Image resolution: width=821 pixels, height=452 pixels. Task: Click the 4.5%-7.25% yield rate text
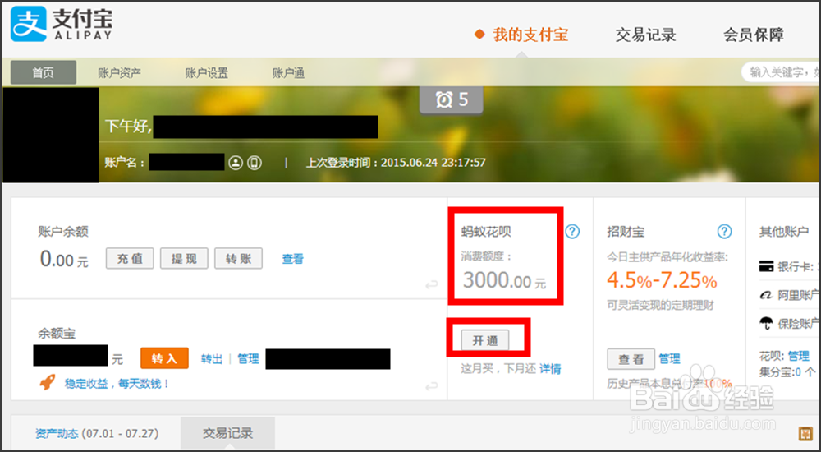(662, 281)
